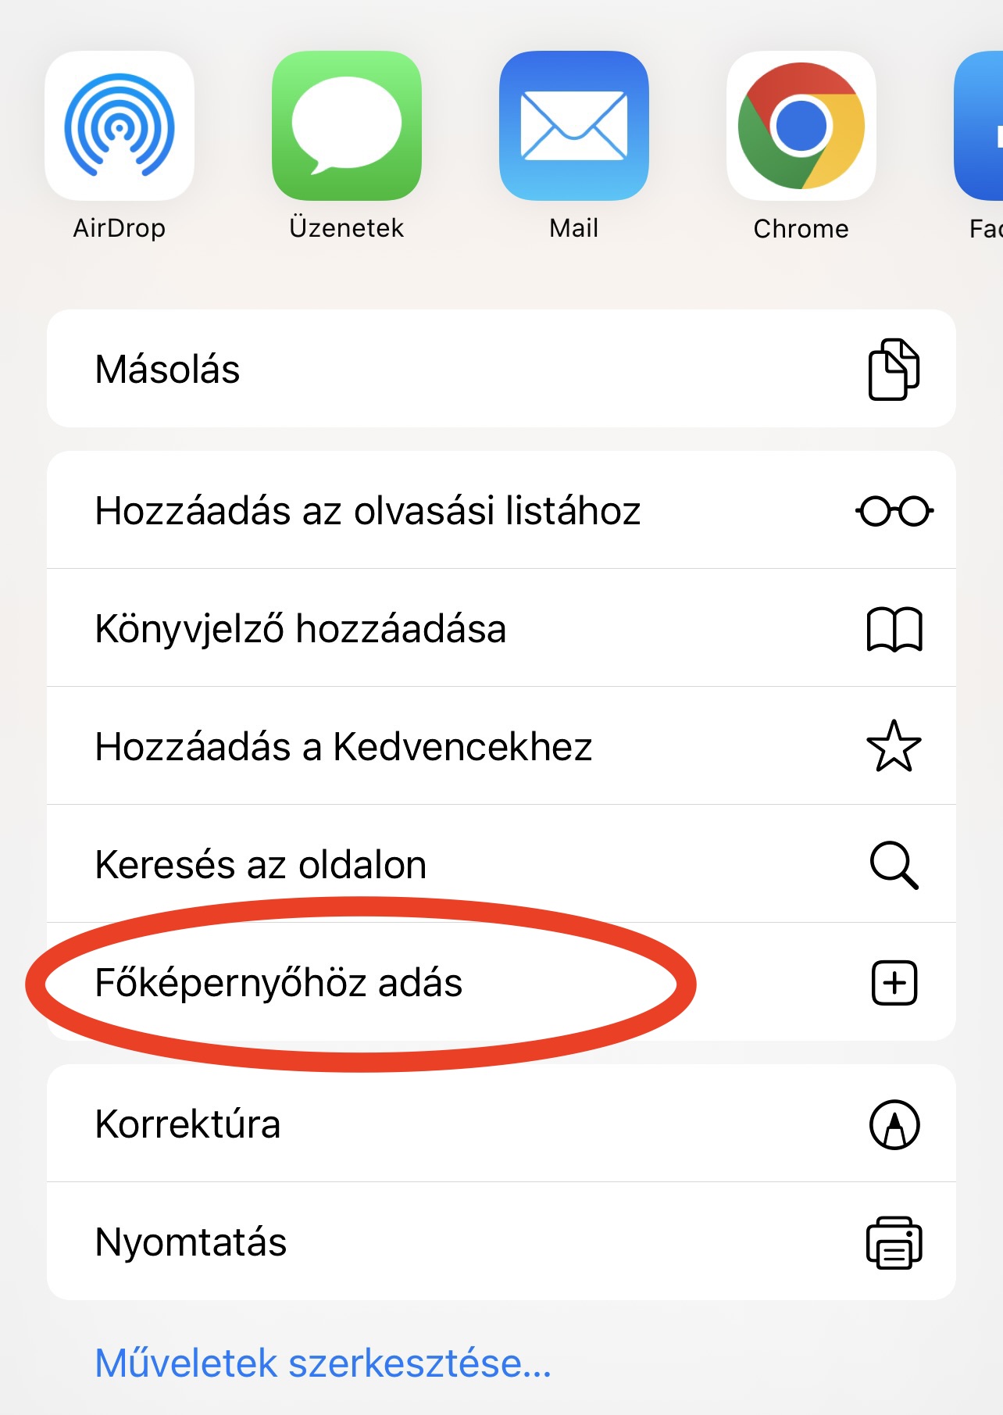Screen dimensions: 1003x1415
Task: Select Nyomtatás menu entry
Action: click(x=501, y=1242)
